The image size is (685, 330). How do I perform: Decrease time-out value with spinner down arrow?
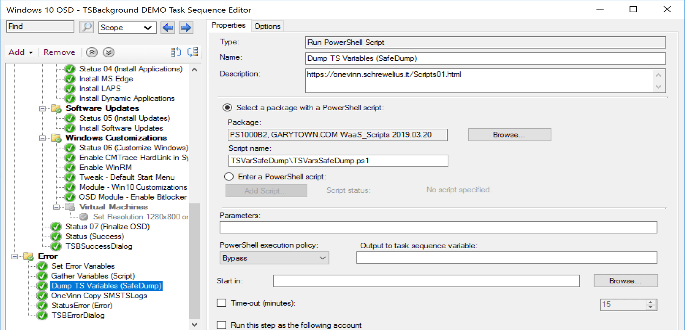click(651, 307)
